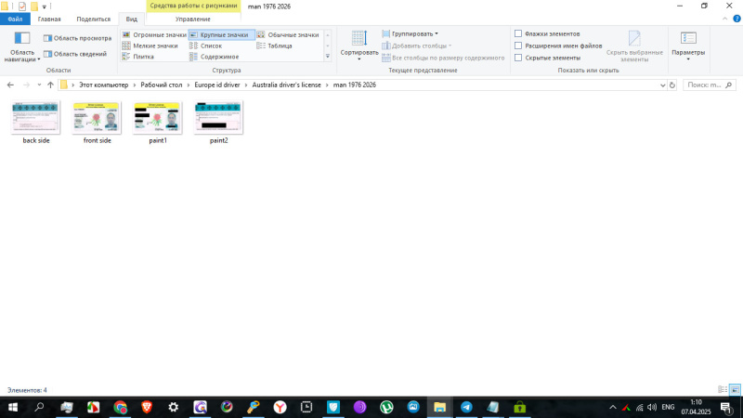Enable the 'Флажки элементов' checkbox

click(518, 33)
